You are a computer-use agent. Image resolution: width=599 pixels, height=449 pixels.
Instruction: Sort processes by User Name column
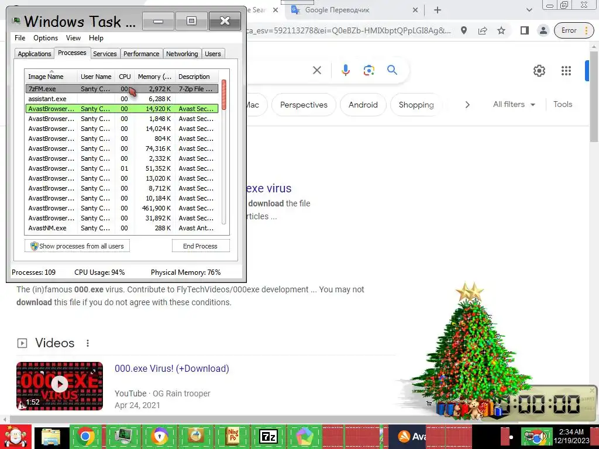(96, 77)
